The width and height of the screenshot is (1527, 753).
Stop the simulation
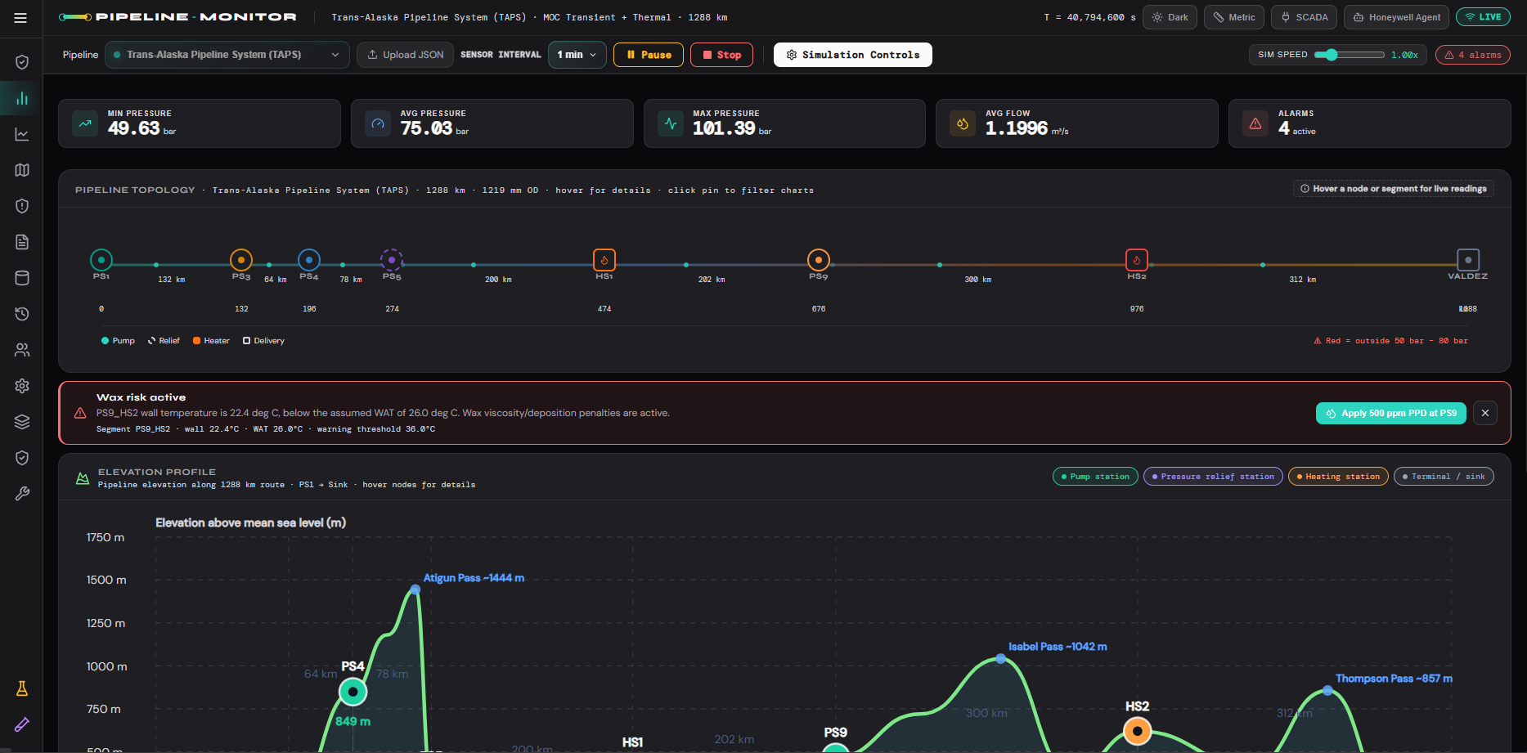click(x=722, y=55)
